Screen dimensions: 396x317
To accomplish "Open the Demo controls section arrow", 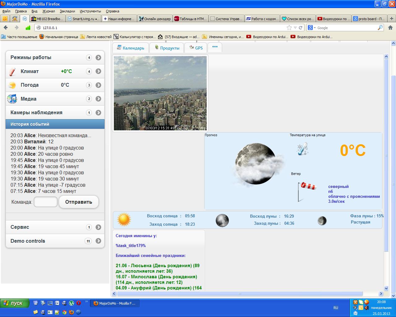I will (x=98, y=241).
